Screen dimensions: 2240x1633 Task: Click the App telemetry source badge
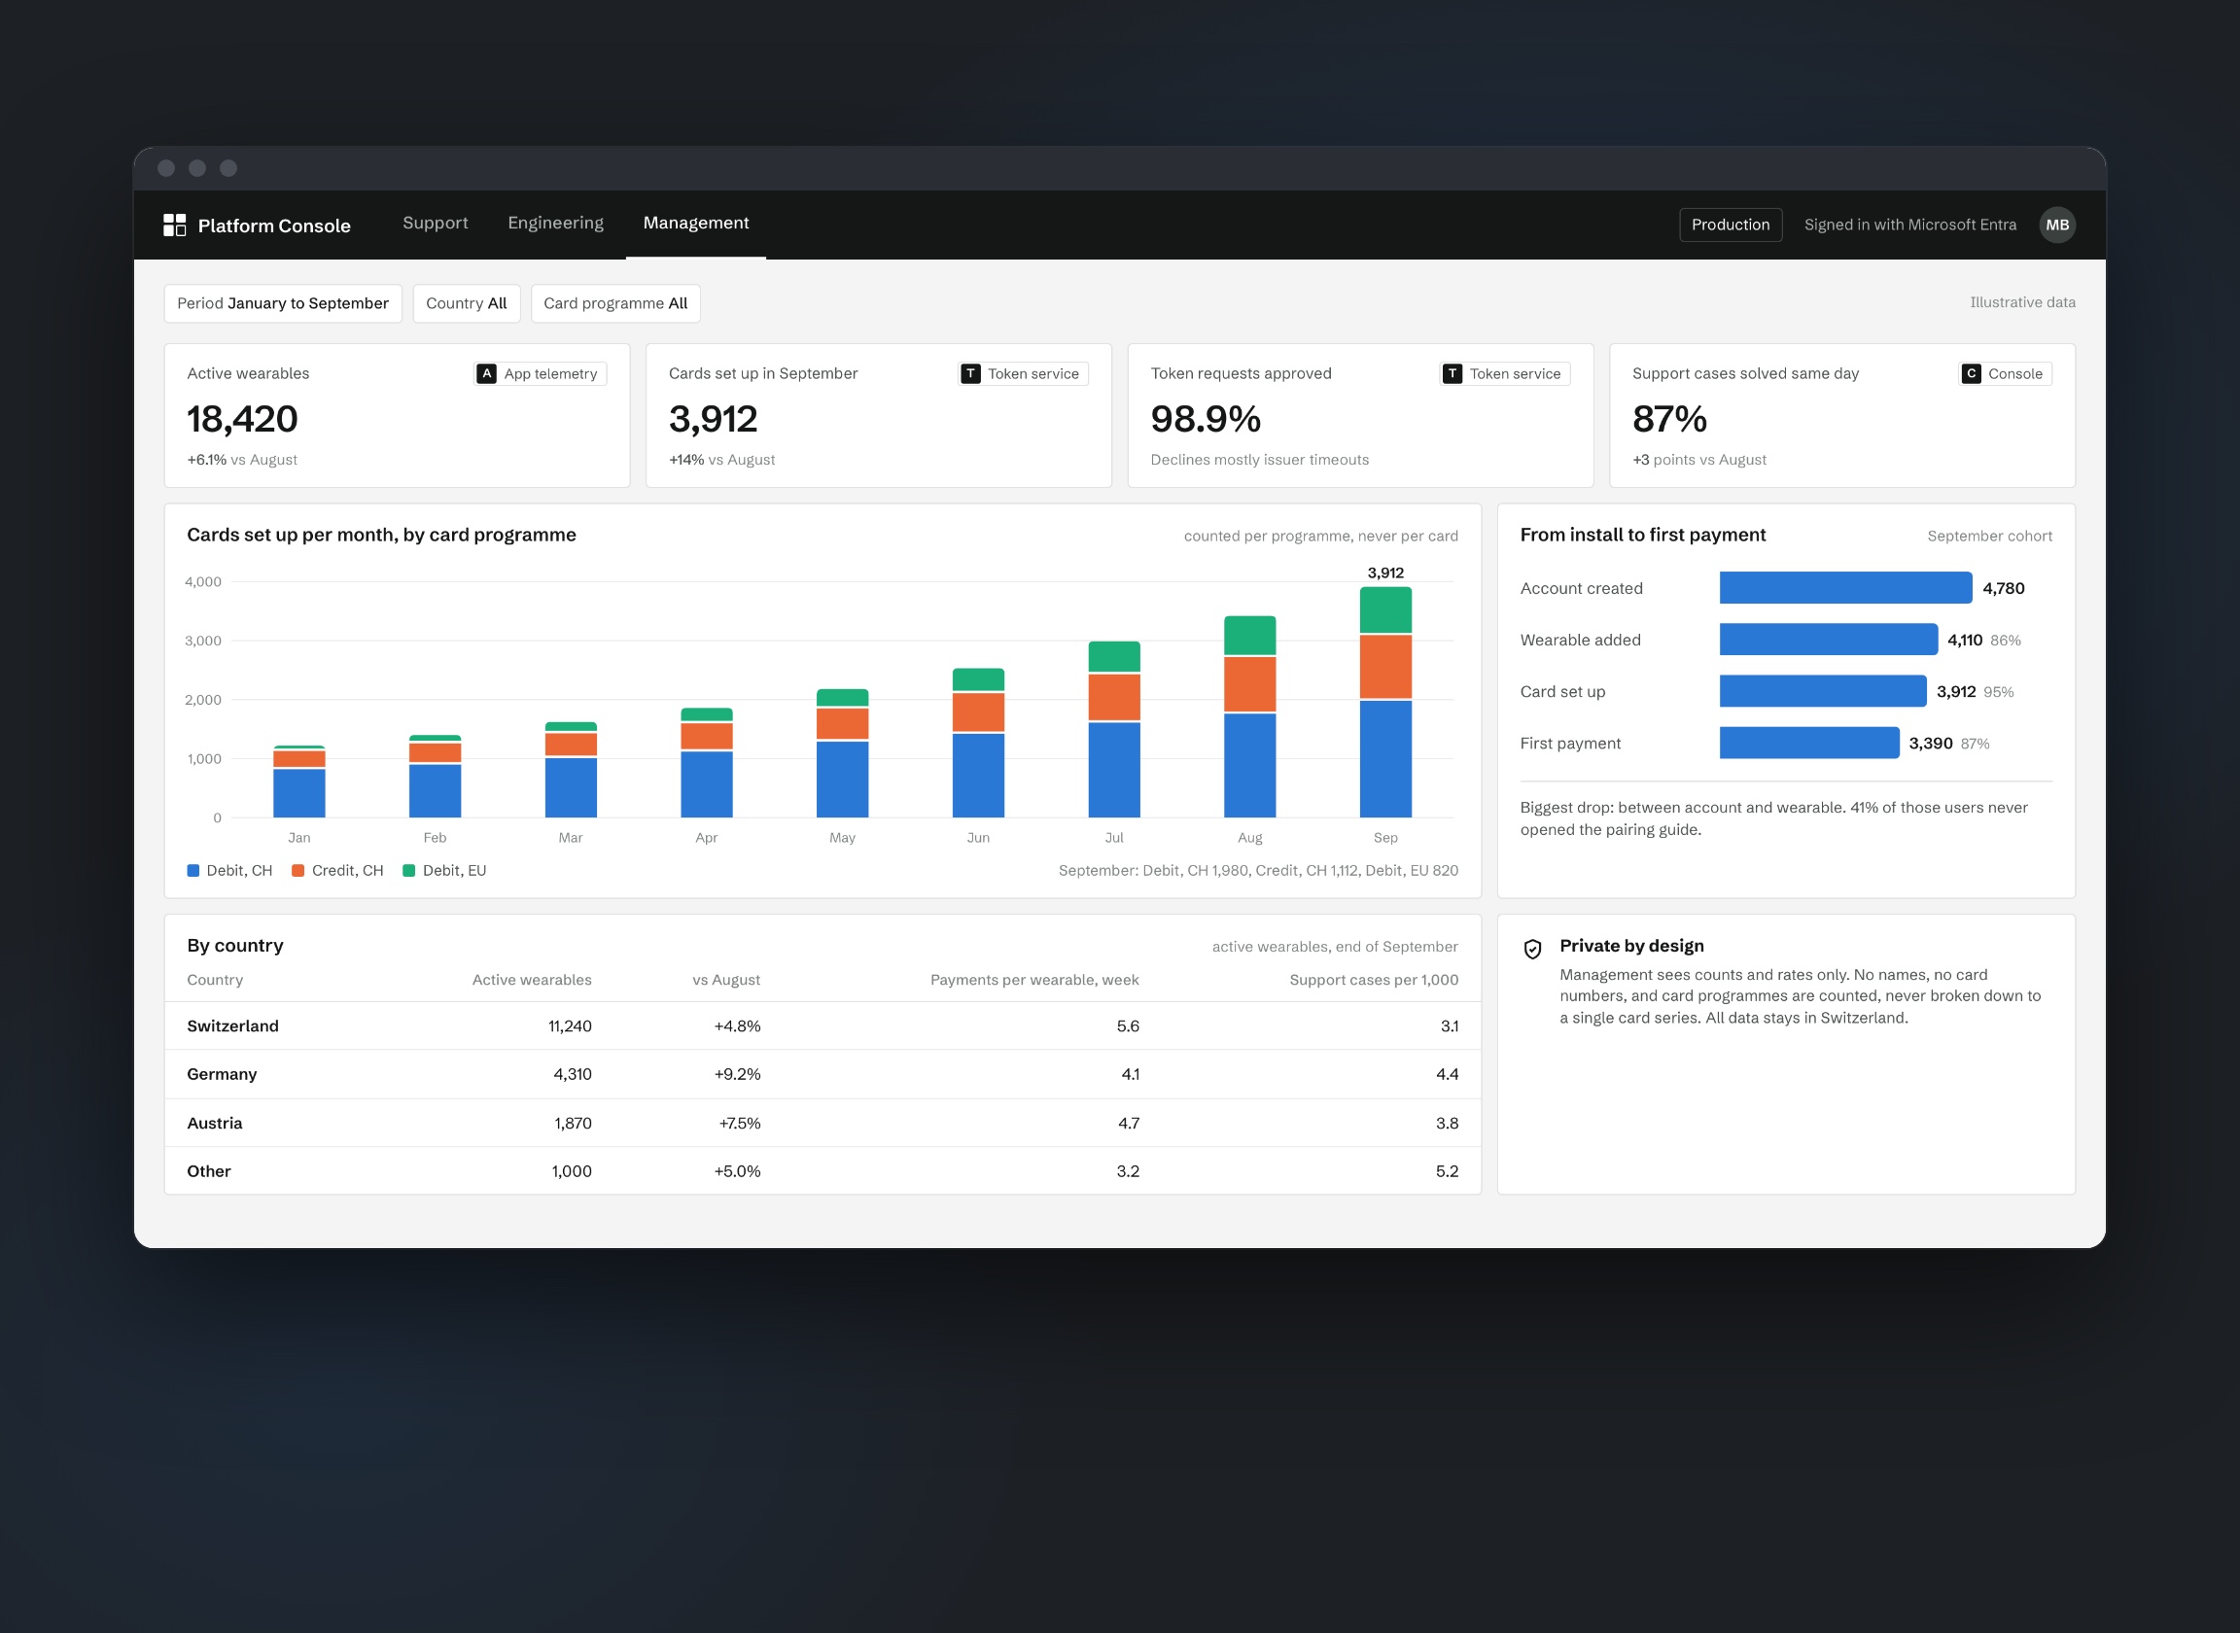click(540, 373)
